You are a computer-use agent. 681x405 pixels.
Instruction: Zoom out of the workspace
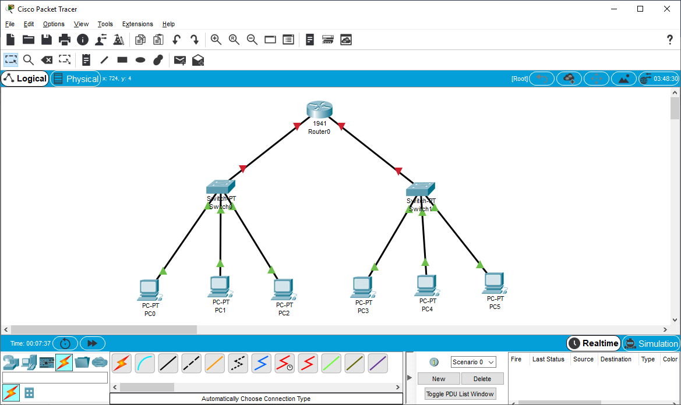pyautogui.click(x=252, y=40)
